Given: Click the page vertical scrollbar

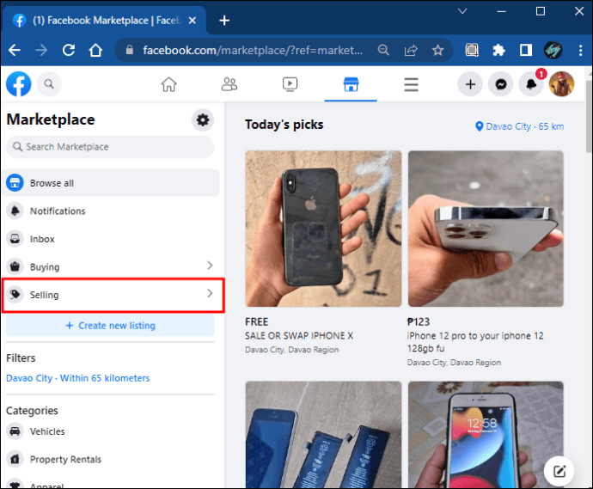Looking at the screenshot, I should point(589,117).
